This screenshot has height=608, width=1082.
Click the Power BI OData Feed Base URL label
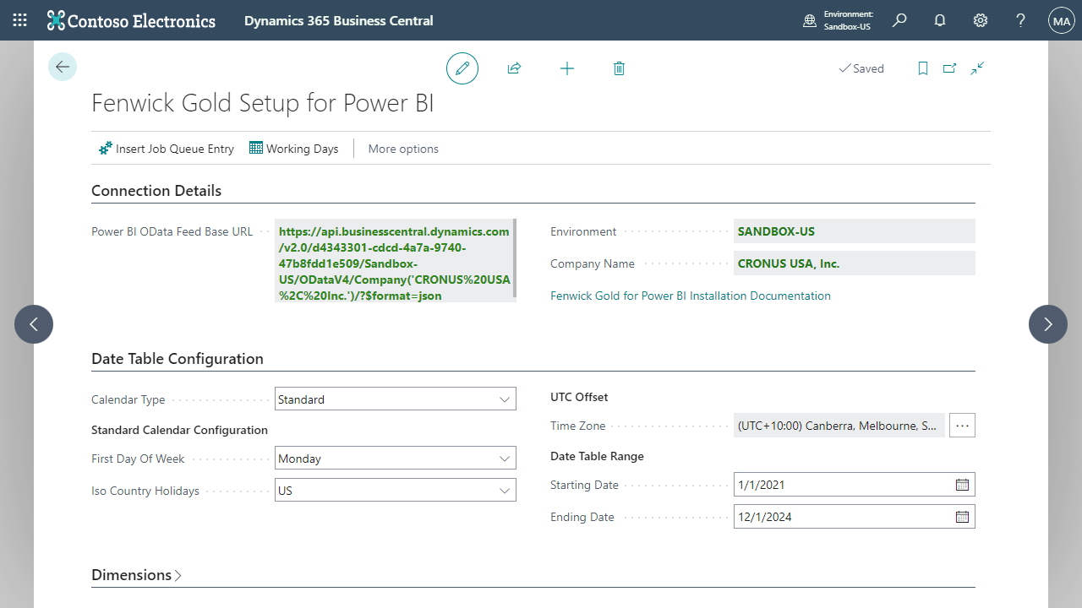pyautogui.click(x=172, y=231)
